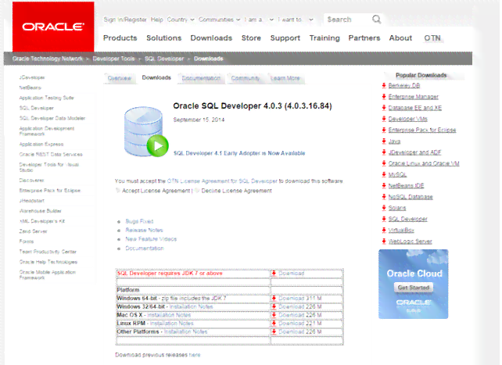Click the search magnifier icon

[377, 20]
